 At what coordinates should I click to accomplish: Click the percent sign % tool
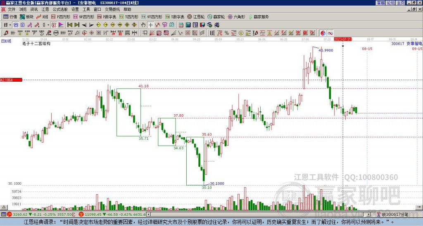click(227, 33)
